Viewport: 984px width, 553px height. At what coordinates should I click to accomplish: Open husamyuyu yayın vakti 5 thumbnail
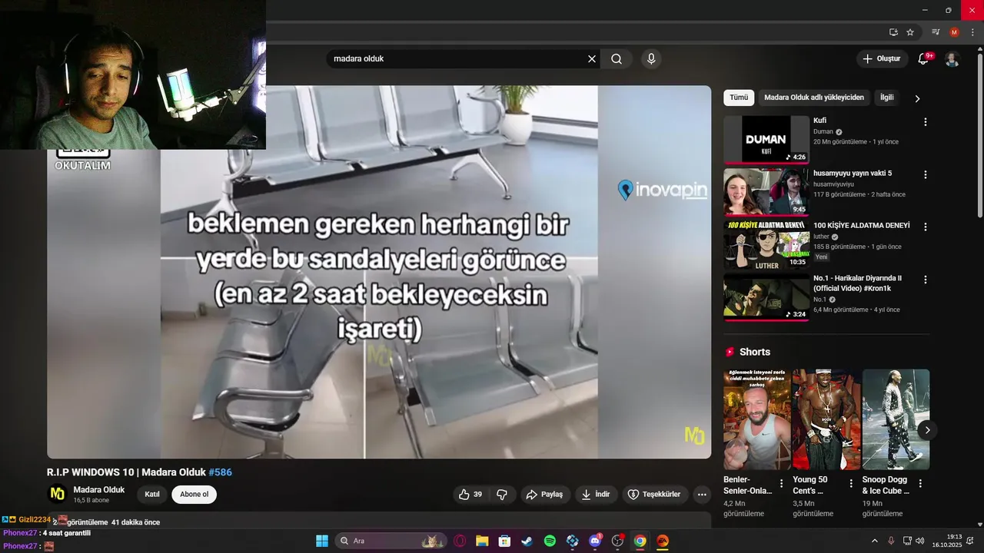[x=766, y=192]
